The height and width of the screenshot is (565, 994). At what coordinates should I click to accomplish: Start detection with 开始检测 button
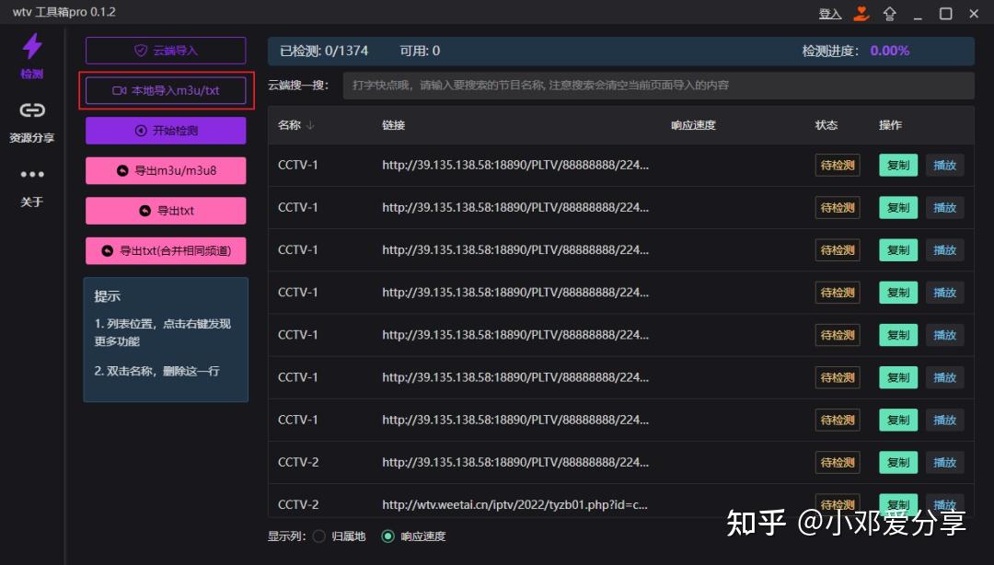166,131
